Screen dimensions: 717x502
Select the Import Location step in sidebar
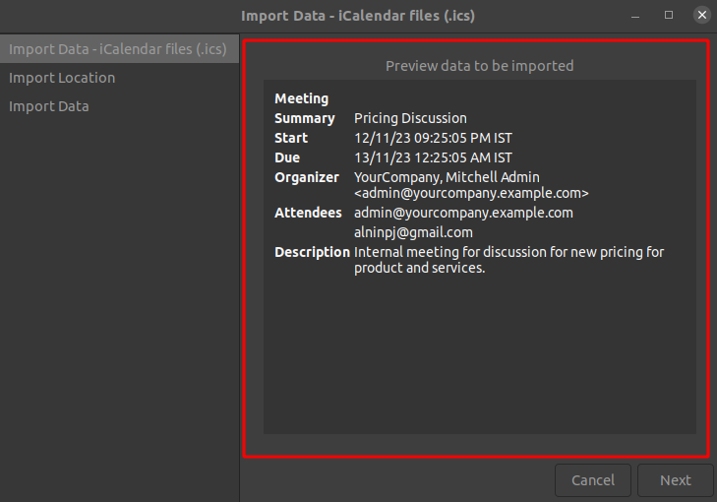coord(62,78)
